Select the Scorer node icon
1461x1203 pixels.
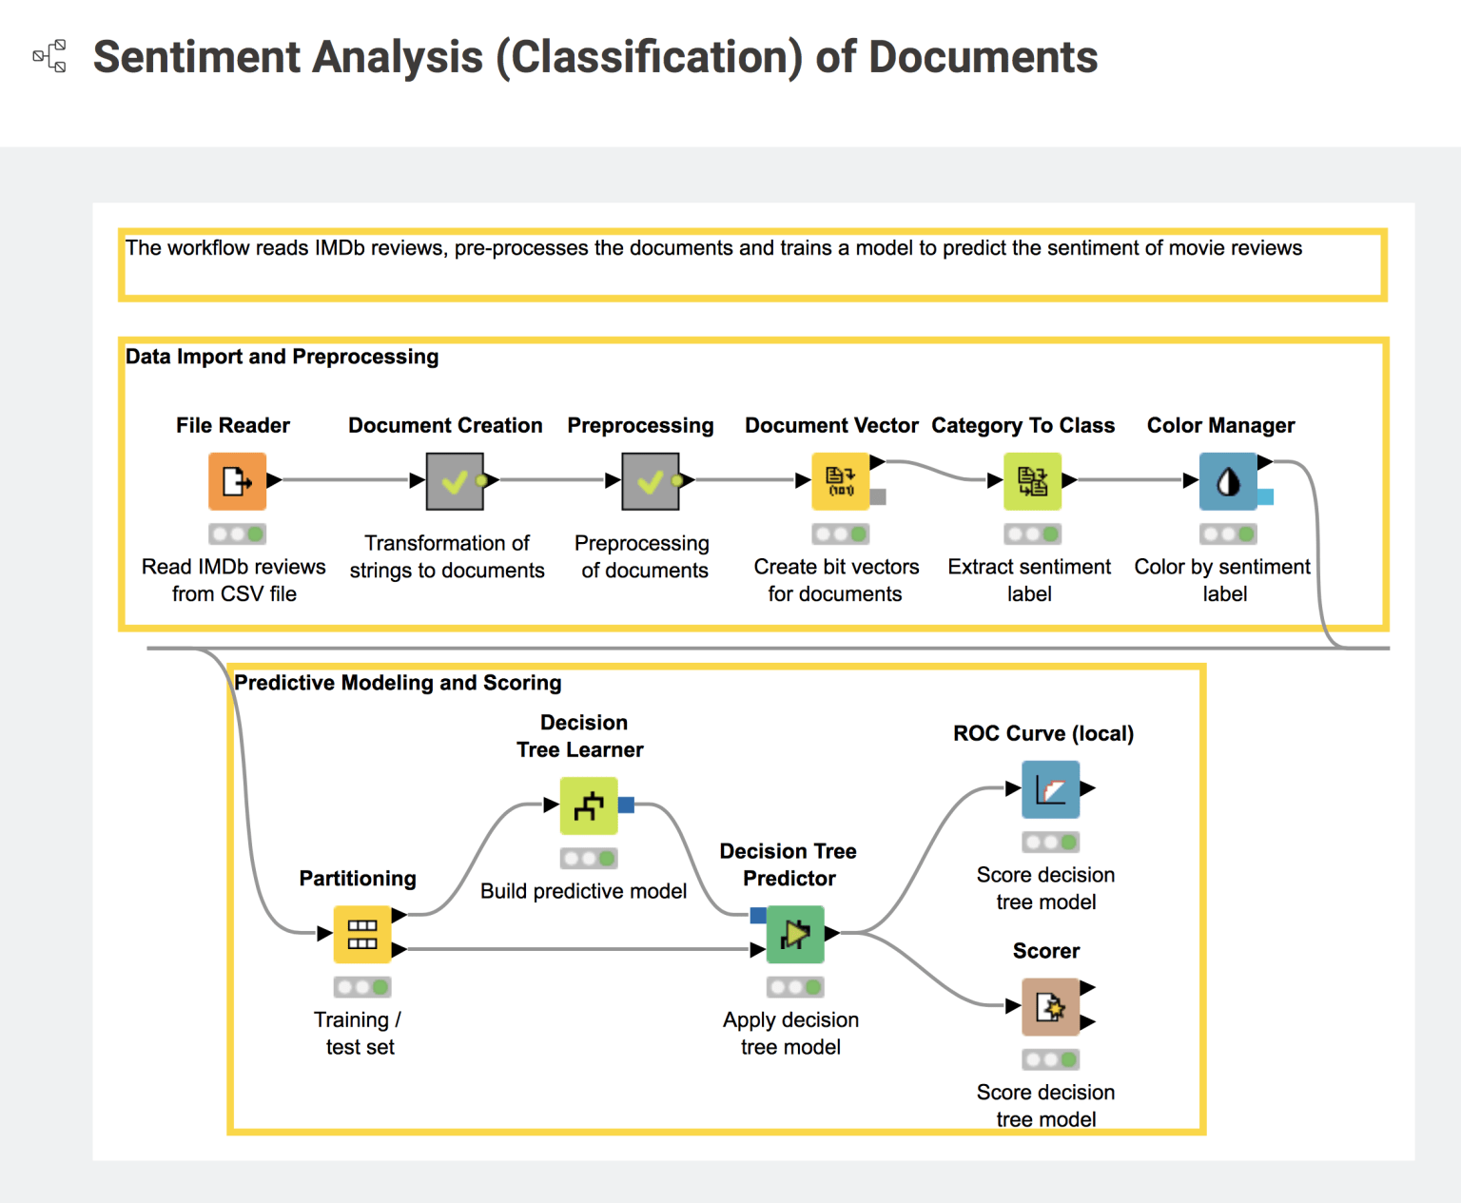pyautogui.click(x=1051, y=1006)
